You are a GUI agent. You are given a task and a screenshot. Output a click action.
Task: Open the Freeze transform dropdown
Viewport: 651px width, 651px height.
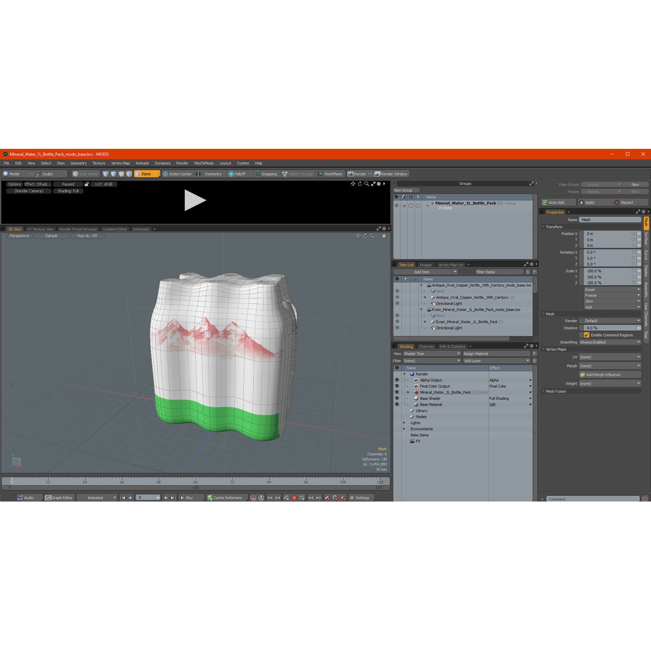click(612, 295)
